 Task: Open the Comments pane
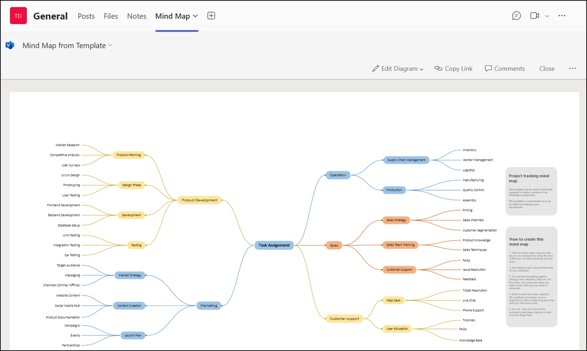point(505,68)
